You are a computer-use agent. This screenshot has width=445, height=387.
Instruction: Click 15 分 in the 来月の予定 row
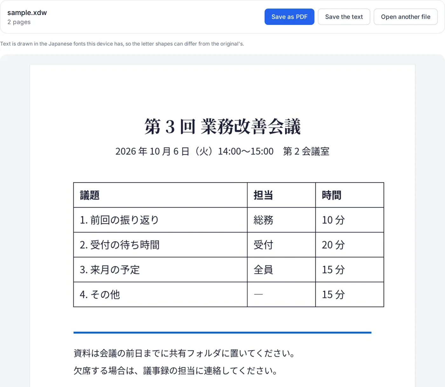pos(350,270)
